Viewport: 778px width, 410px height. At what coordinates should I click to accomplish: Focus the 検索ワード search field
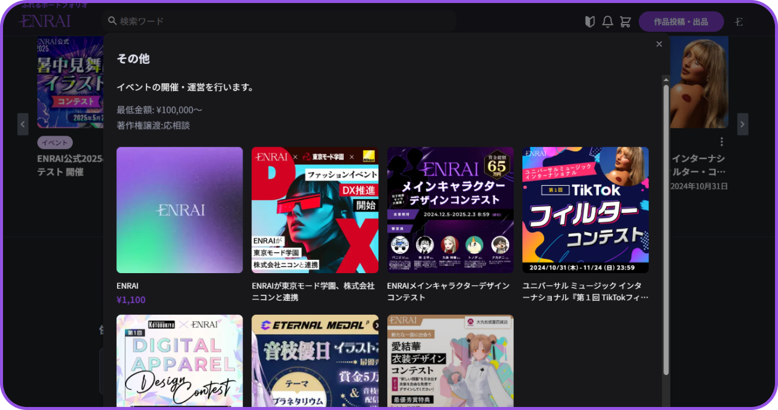tap(279, 21)
